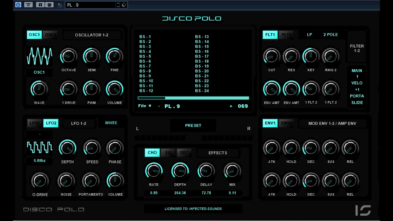This screenshot has width=393, height=221.
Task: Click the top row ATK knob
Action: pyautogui.click(x=272, y=148)
